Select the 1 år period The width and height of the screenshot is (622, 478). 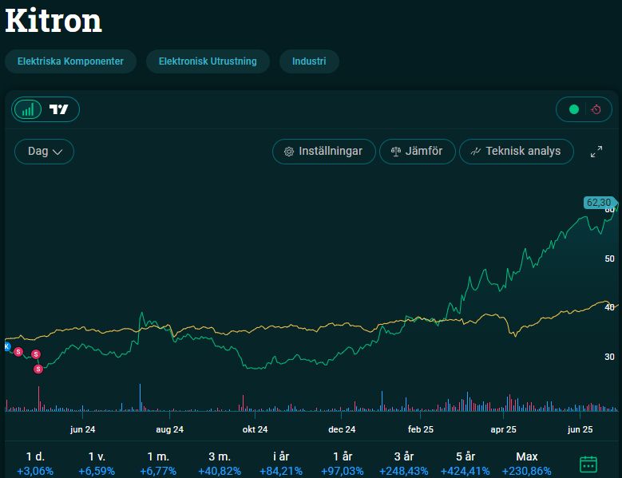343,464
